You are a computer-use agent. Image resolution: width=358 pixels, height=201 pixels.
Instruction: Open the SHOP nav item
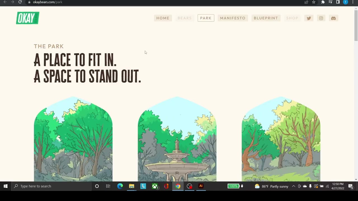point(292,18)
